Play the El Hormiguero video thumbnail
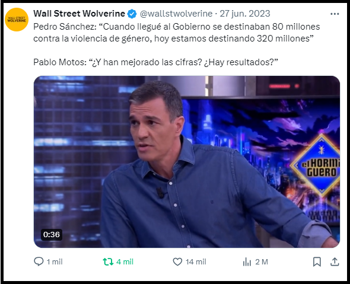Image resolution: width=350 pixels, height=284 pixels. click(187, 162)
